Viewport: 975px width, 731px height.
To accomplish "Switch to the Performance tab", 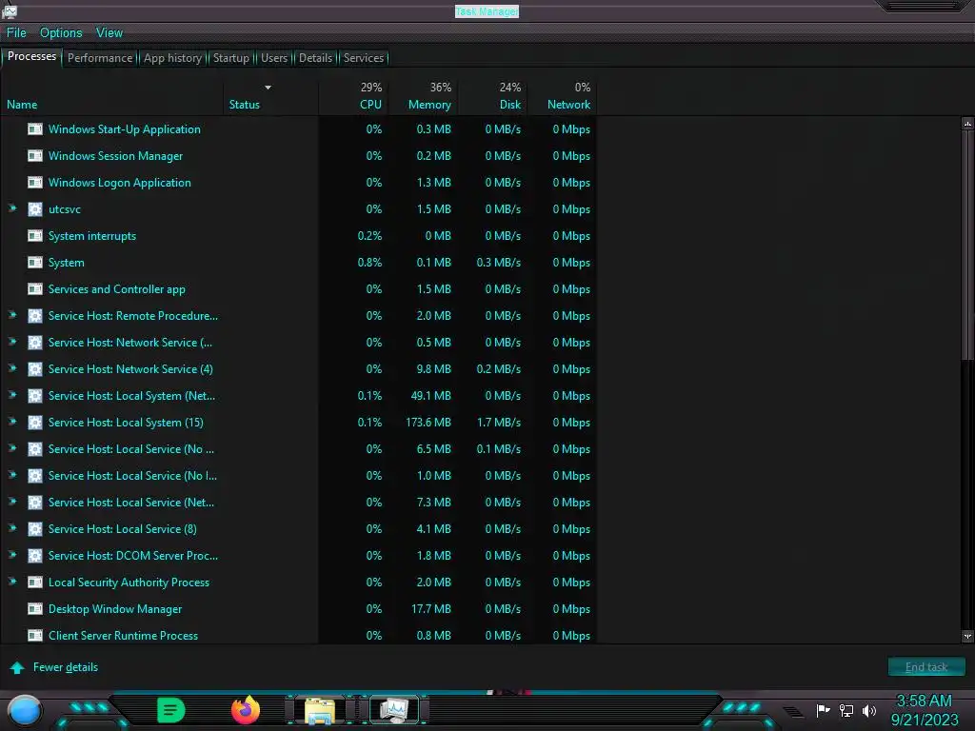I will click(x=100, y=58).
